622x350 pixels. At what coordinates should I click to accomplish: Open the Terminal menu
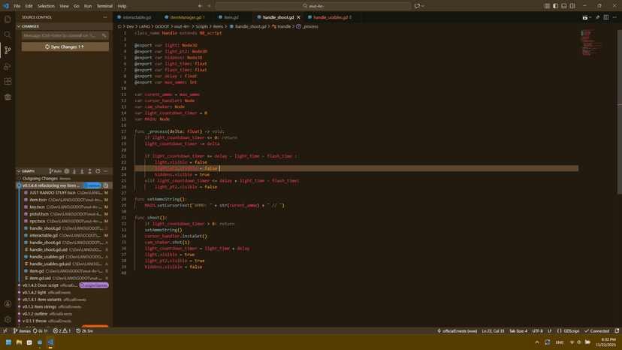(104, 6)
